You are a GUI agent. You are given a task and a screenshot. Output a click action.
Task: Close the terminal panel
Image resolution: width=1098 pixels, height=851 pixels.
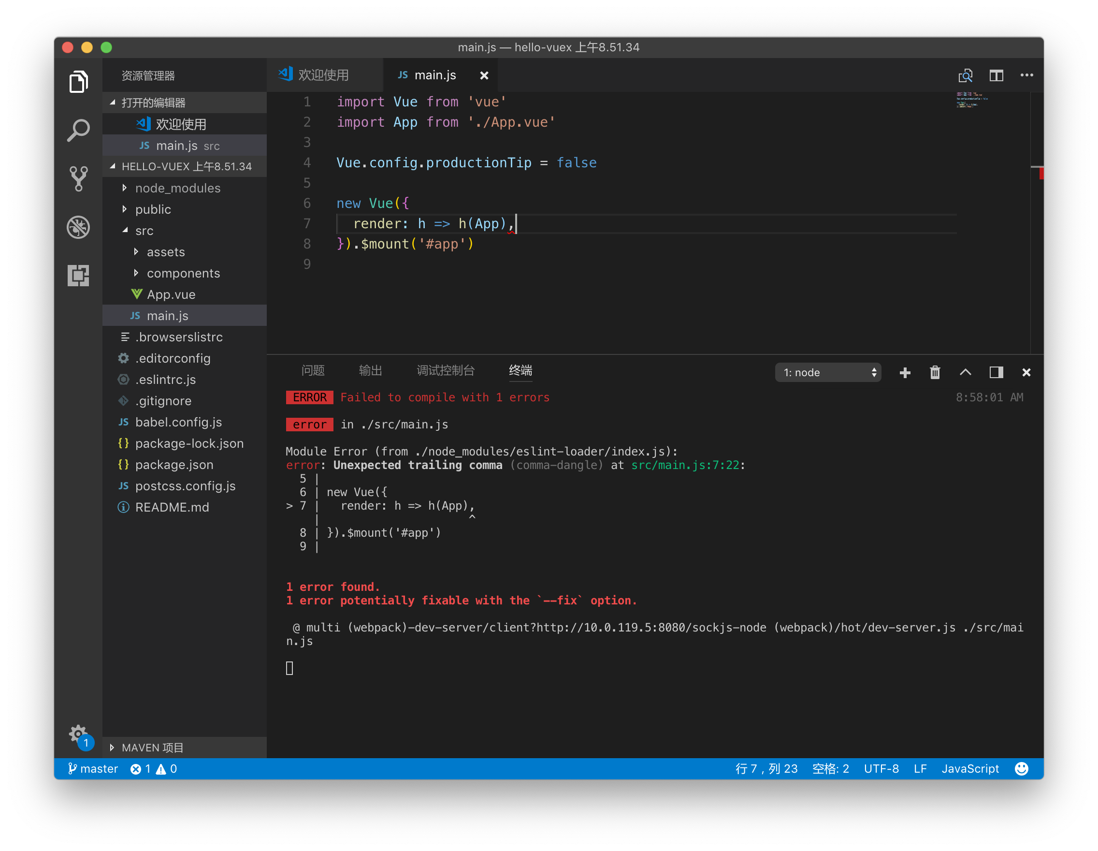1026,373
